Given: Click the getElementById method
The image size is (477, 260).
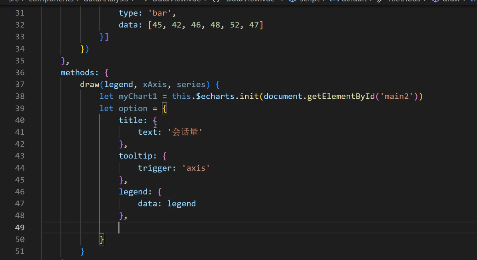Looking at the screenshot, I should pos(341,96).
